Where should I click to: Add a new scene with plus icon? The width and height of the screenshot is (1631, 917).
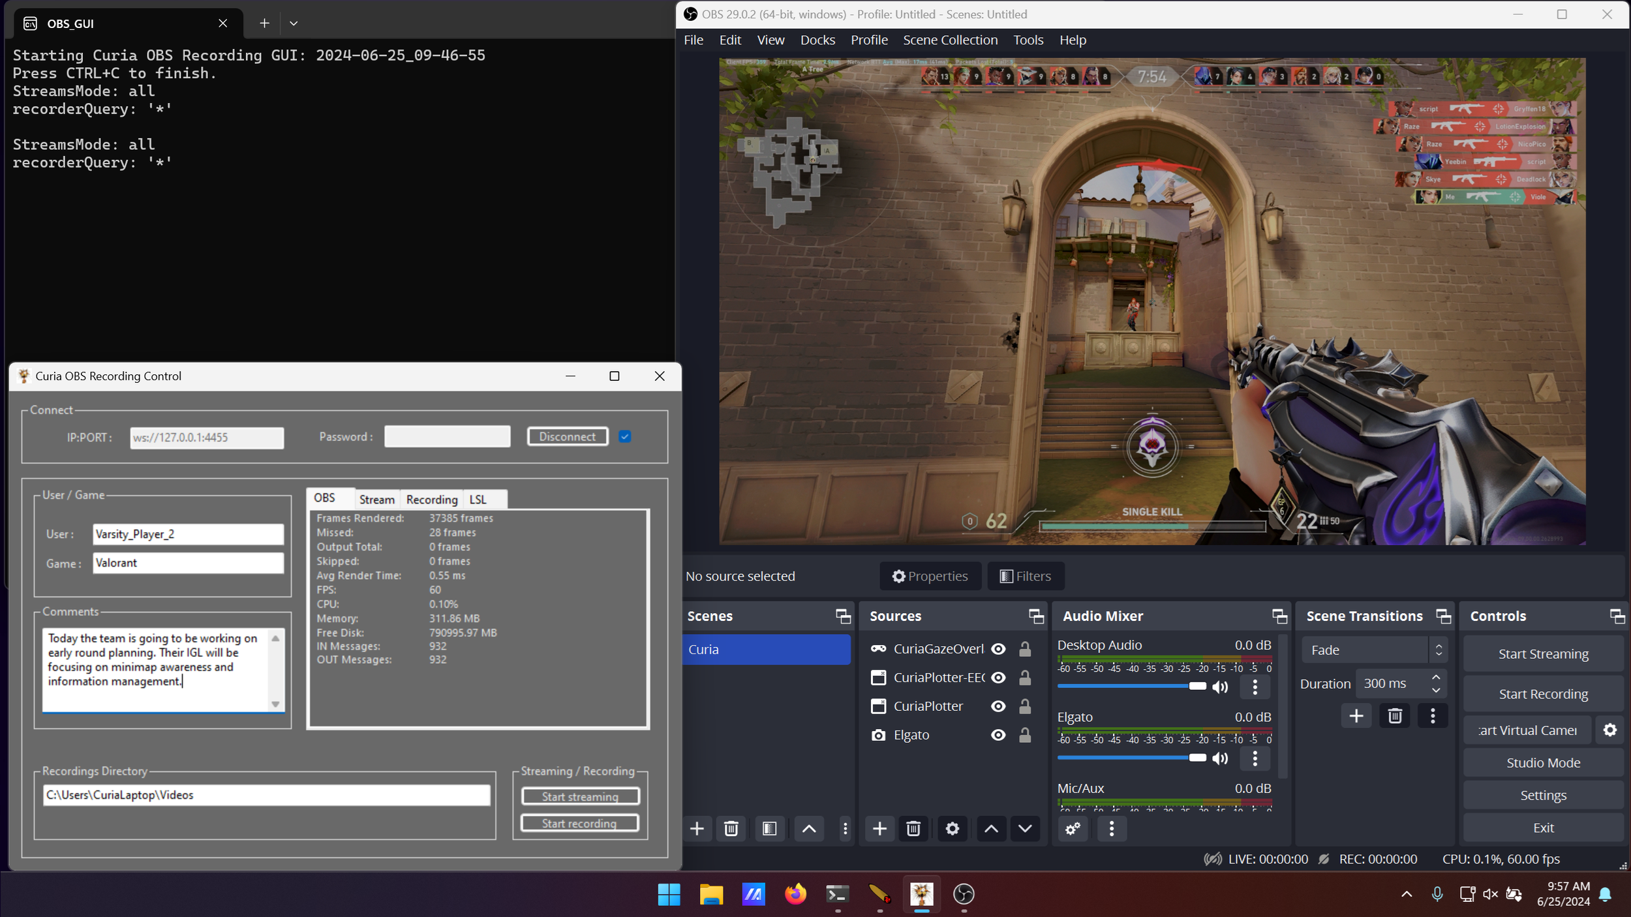click(697, 828)
